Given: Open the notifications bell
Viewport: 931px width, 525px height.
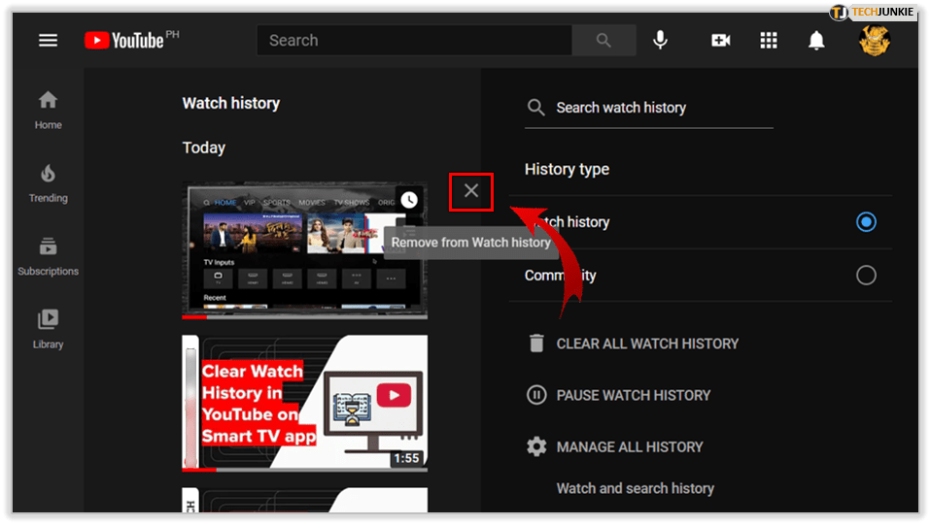Looking at the screenshot, I should coord(816,40).
